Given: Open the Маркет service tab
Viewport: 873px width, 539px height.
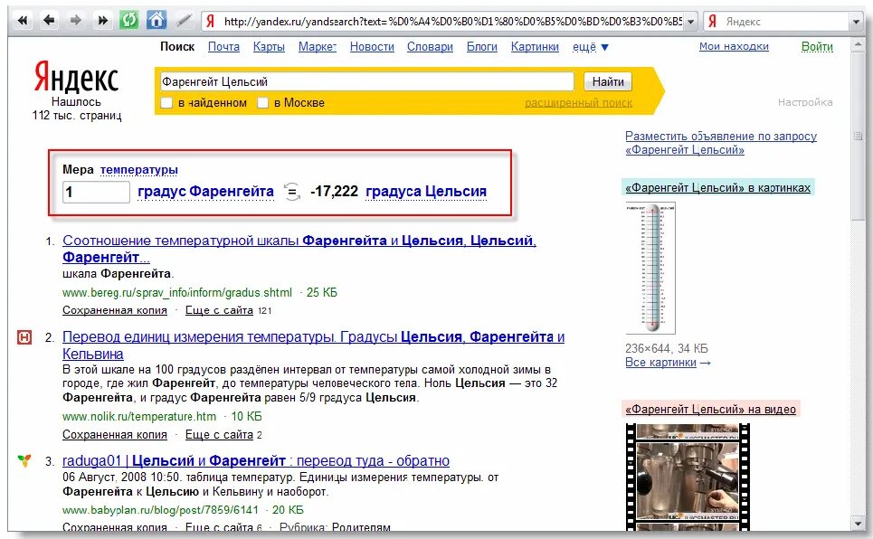Looking at the screenshot, I should [318, 47].
